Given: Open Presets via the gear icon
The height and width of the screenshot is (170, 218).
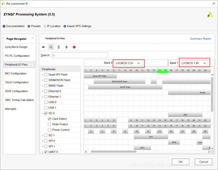Looking at the screenshot, I should click(29, 26).
